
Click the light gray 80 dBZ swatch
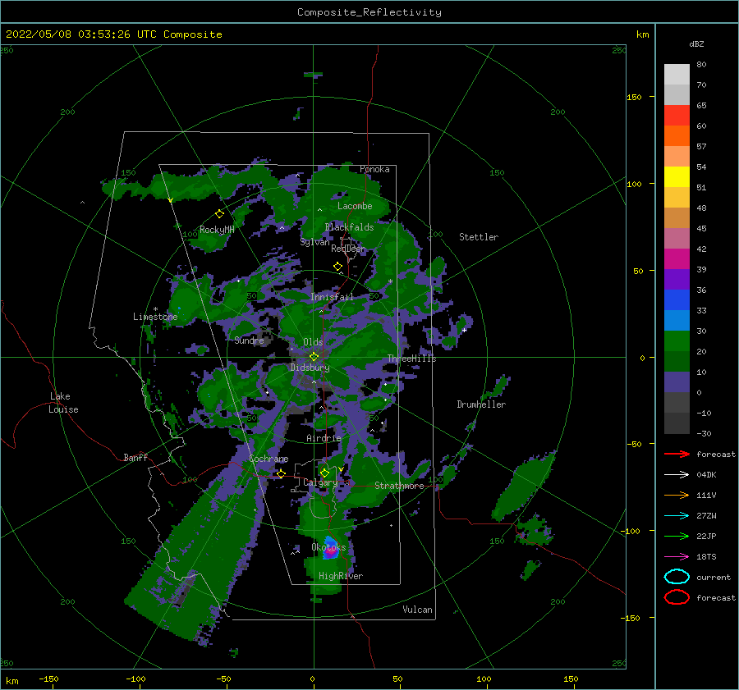(677, 75)
